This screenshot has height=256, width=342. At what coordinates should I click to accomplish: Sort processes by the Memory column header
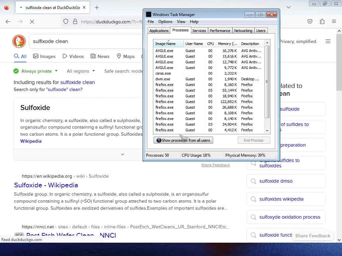[x=227, y=44]
